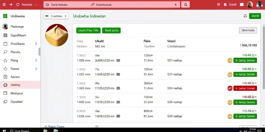Click the icon after (6699/020 mm
This screenshot has width=265, height=132.
click(118, 60)
